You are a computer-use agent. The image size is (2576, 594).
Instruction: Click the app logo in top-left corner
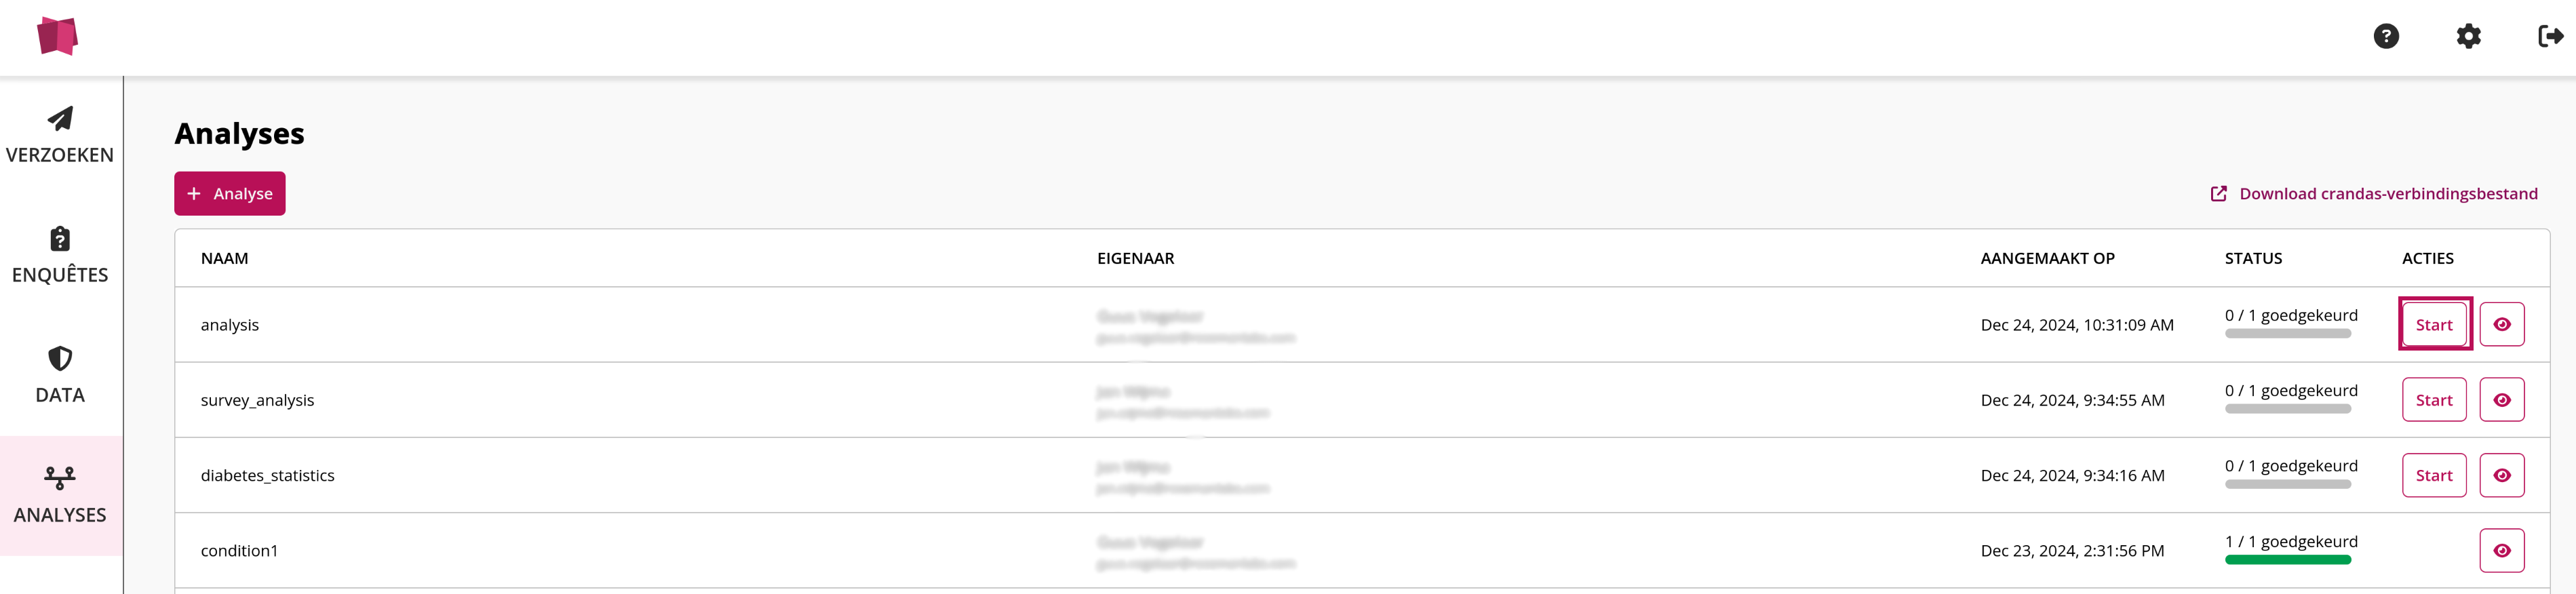coord(57,36)
